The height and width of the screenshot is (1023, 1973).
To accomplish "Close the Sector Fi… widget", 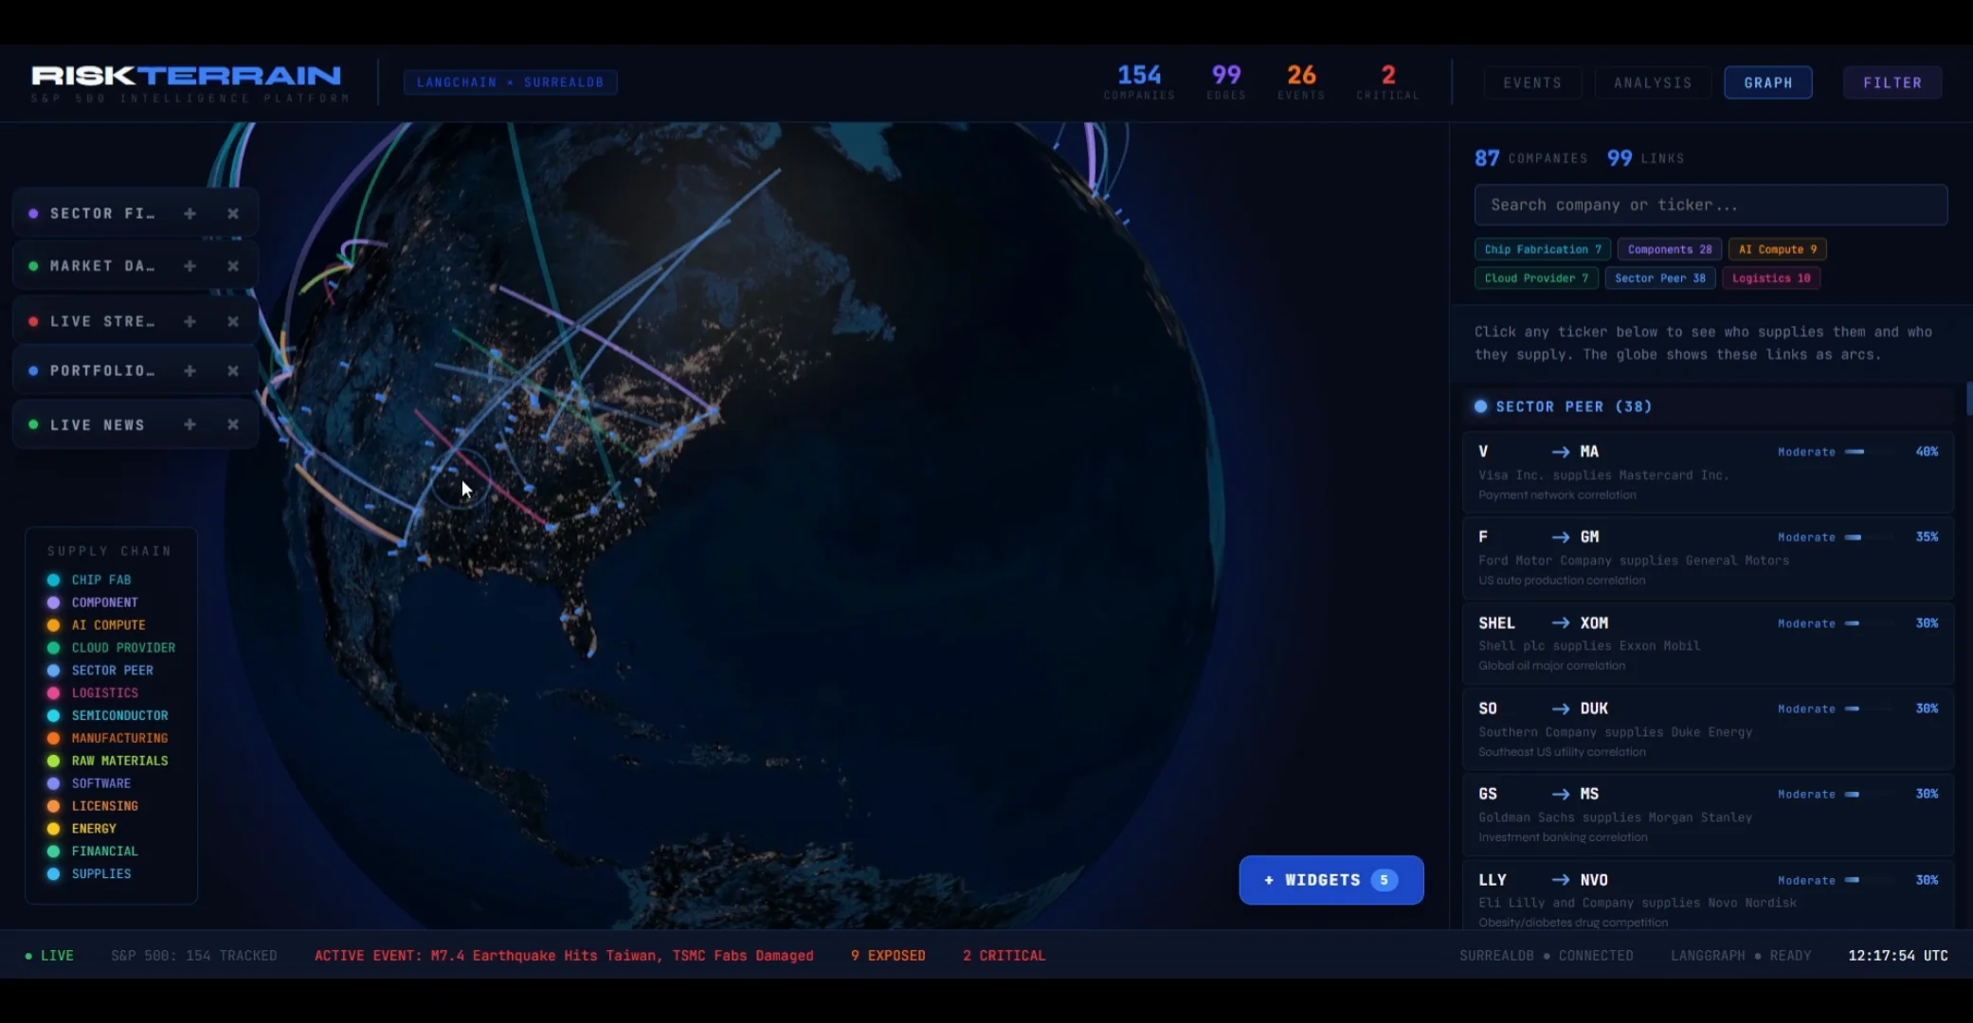I will [233, 214].
